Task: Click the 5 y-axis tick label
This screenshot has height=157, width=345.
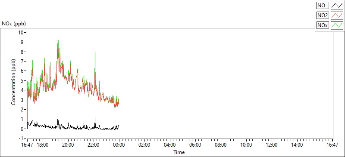Action: tap(22, 80)
